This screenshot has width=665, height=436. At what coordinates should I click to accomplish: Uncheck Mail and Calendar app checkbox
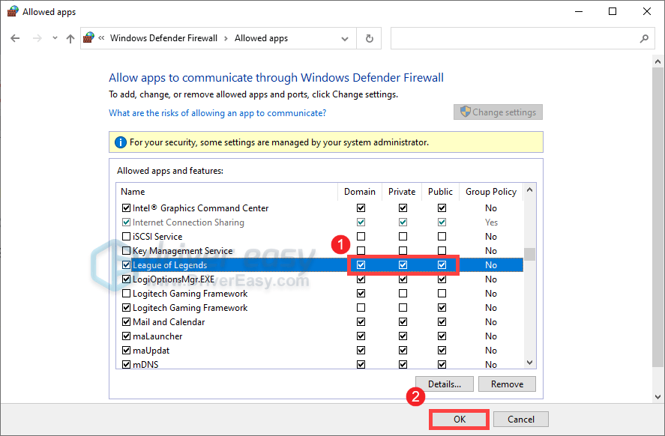[126, 322]
